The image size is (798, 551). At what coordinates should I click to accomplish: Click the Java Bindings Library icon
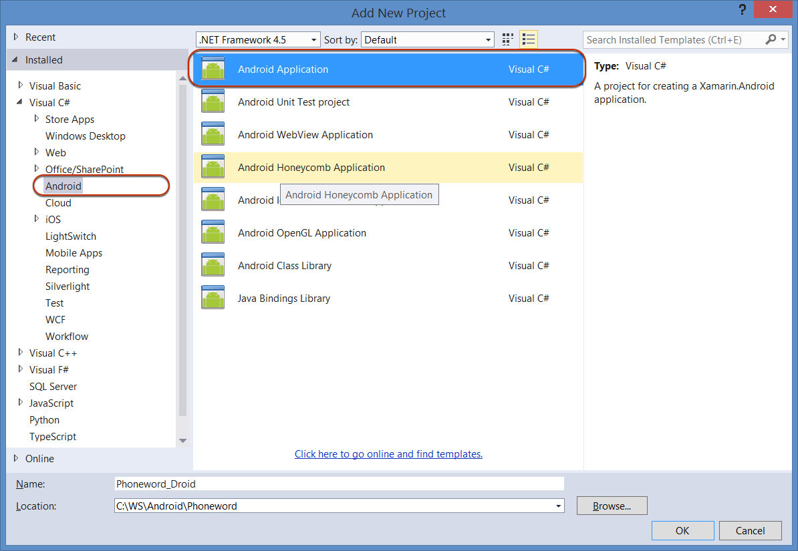(213, 299)
